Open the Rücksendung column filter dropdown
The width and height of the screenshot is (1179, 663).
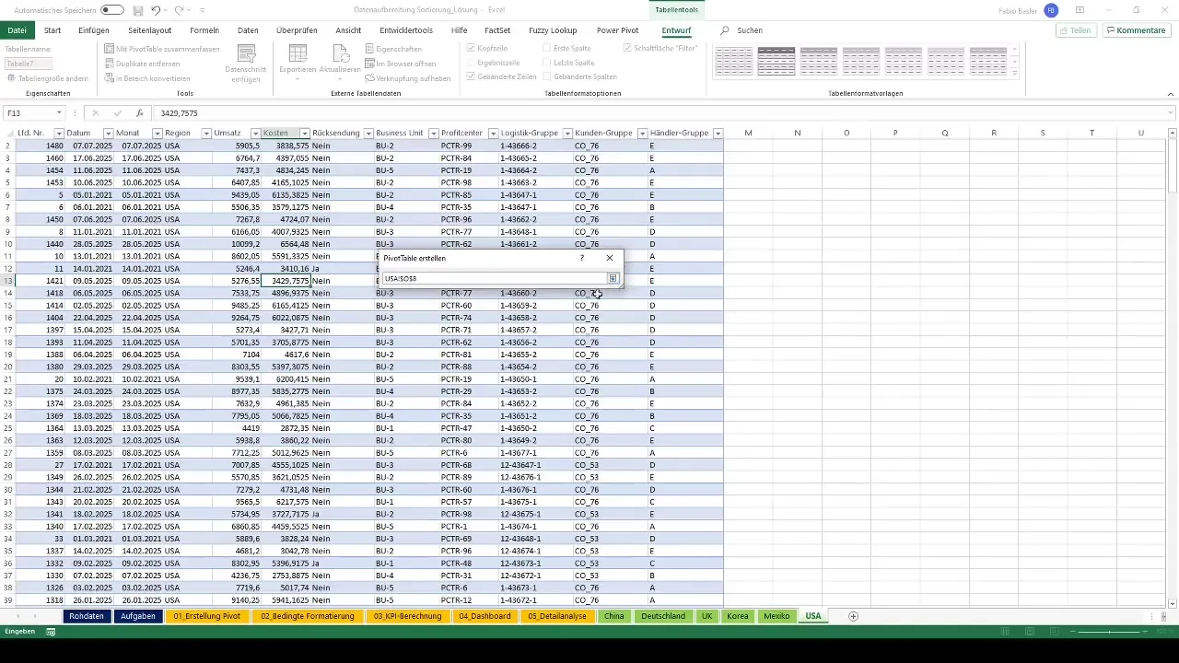pos(368,134)
